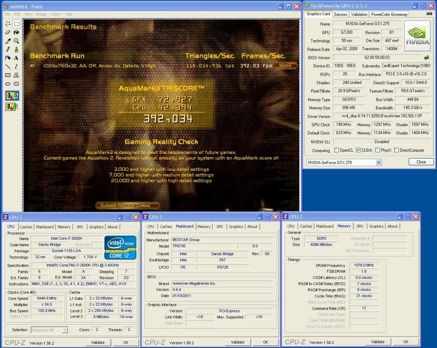Select the Rectangle shape tool
This screenshot has width=437, height=348.
pos(8,75)
